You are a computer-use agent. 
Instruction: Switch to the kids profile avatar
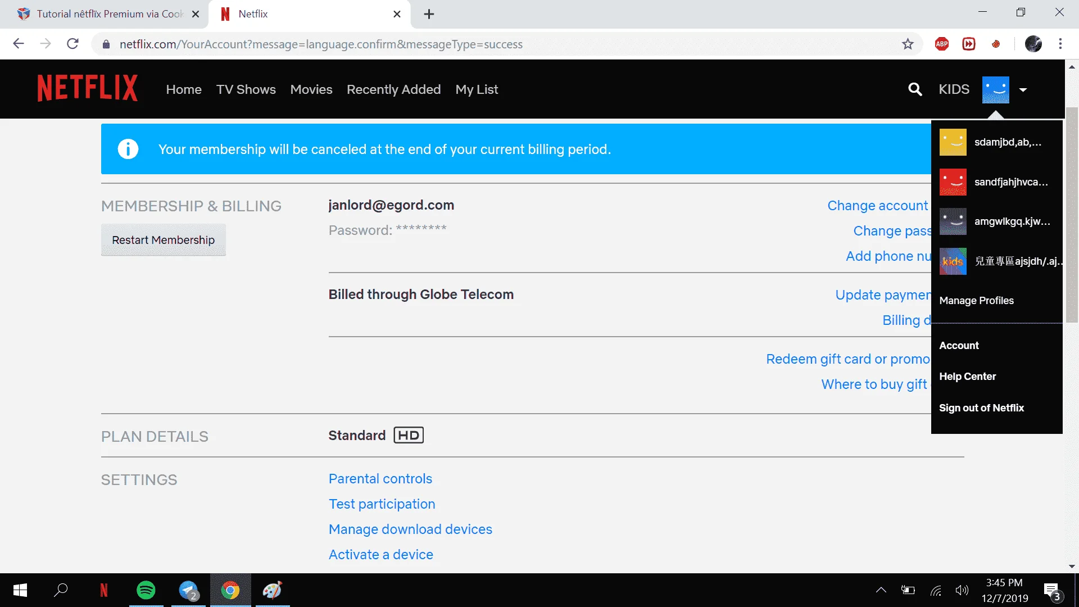[x=953, y=261]
